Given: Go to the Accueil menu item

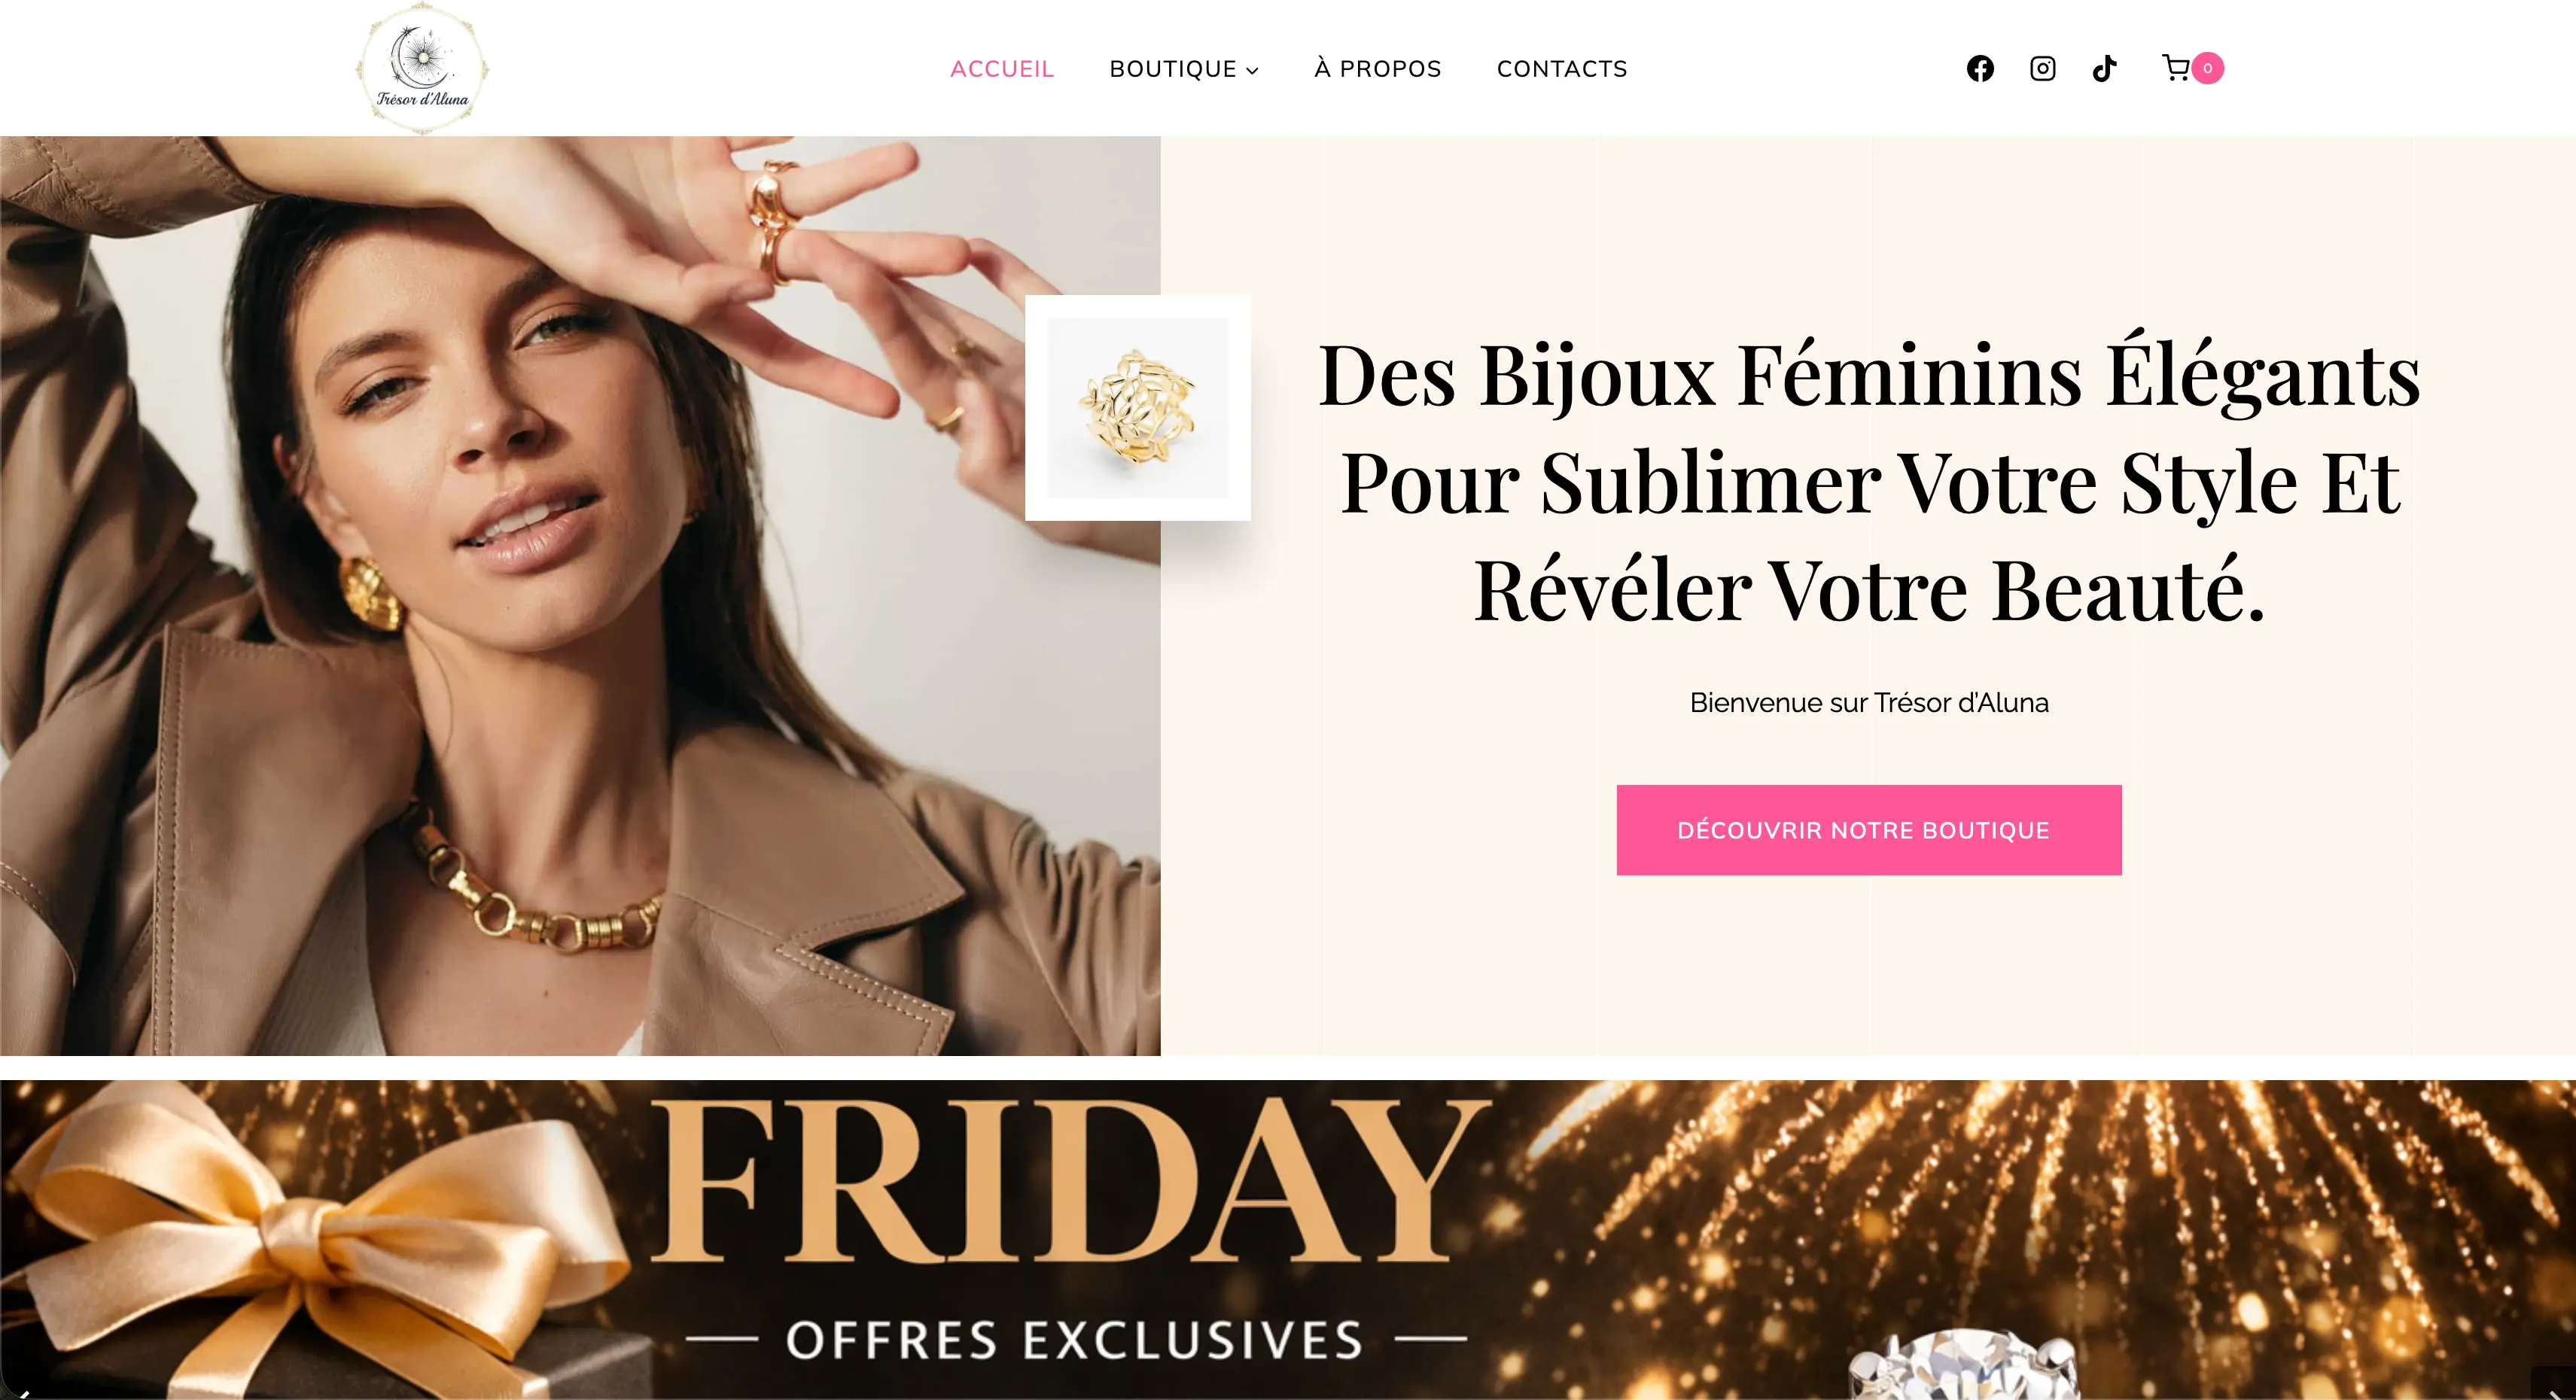Looking at the screenshot, I should (x=1002, y=69).
